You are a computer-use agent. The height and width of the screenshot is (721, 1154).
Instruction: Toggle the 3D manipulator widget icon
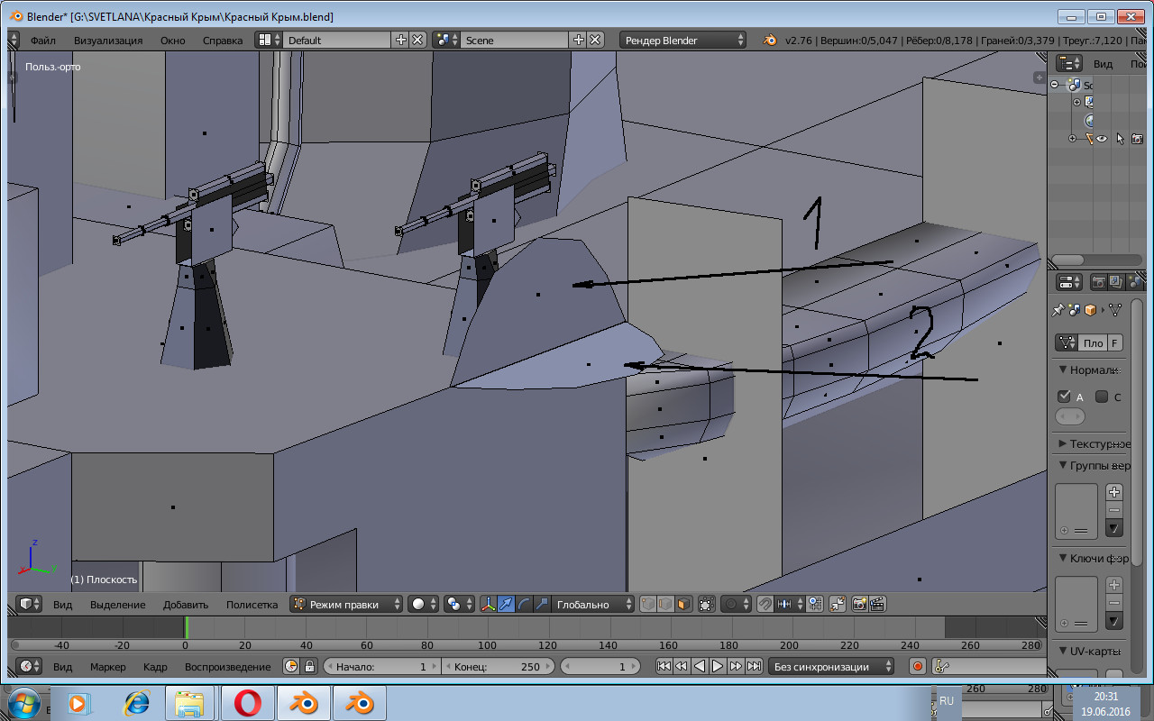click(488, 605)
